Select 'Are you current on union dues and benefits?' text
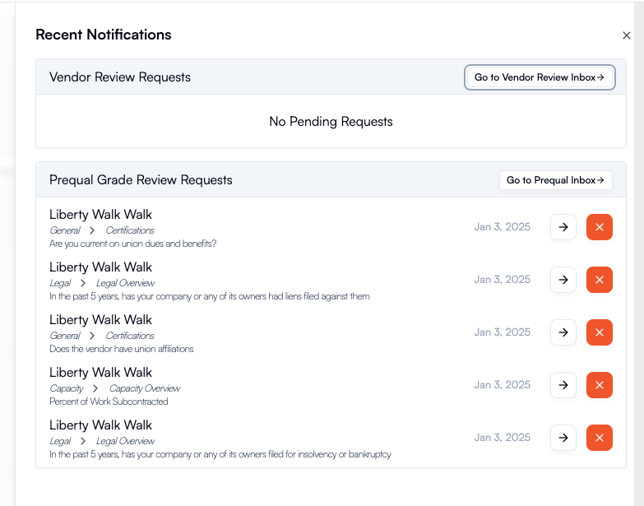 click(132, 244)
